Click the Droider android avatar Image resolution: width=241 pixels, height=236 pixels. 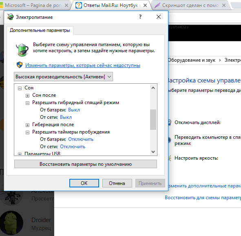pos(12,223)
